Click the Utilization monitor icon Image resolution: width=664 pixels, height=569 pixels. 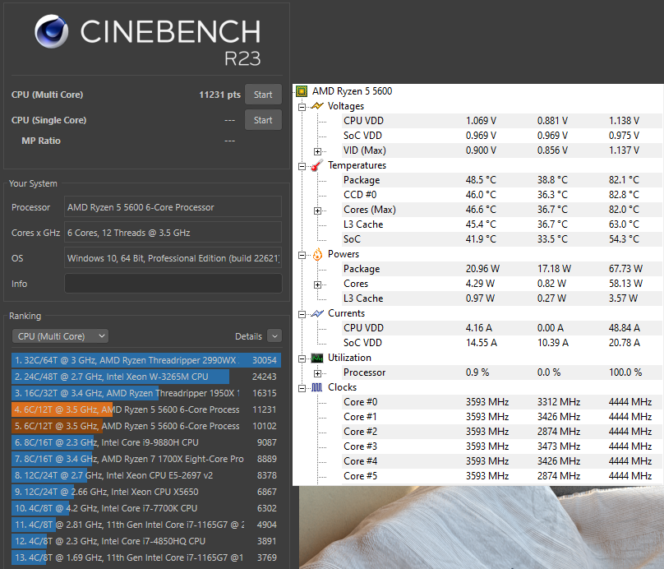(317, 358)
